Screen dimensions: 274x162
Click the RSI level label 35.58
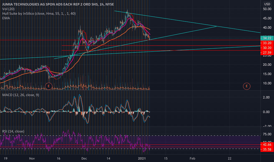267,149
